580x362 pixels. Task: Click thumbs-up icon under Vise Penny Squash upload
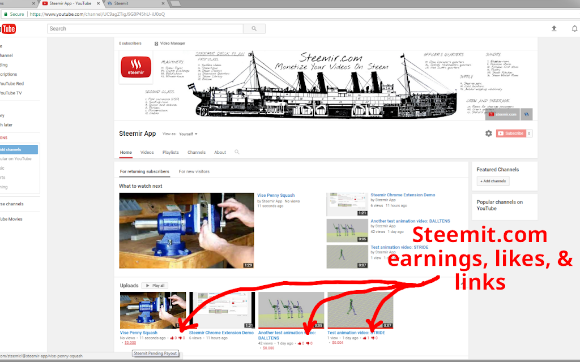(x=171, y=338)
